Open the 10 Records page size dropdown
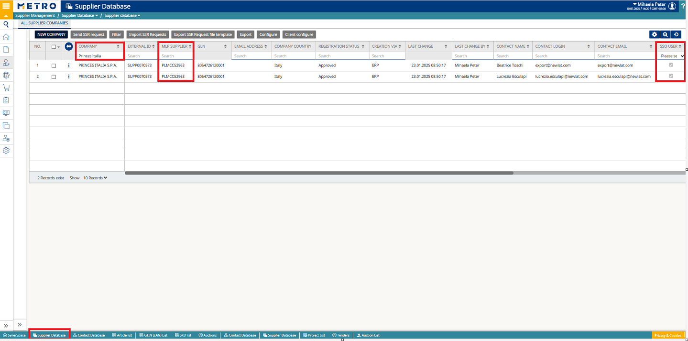The image size is (688, 341). pyautogui.click(x=95, y=178)
